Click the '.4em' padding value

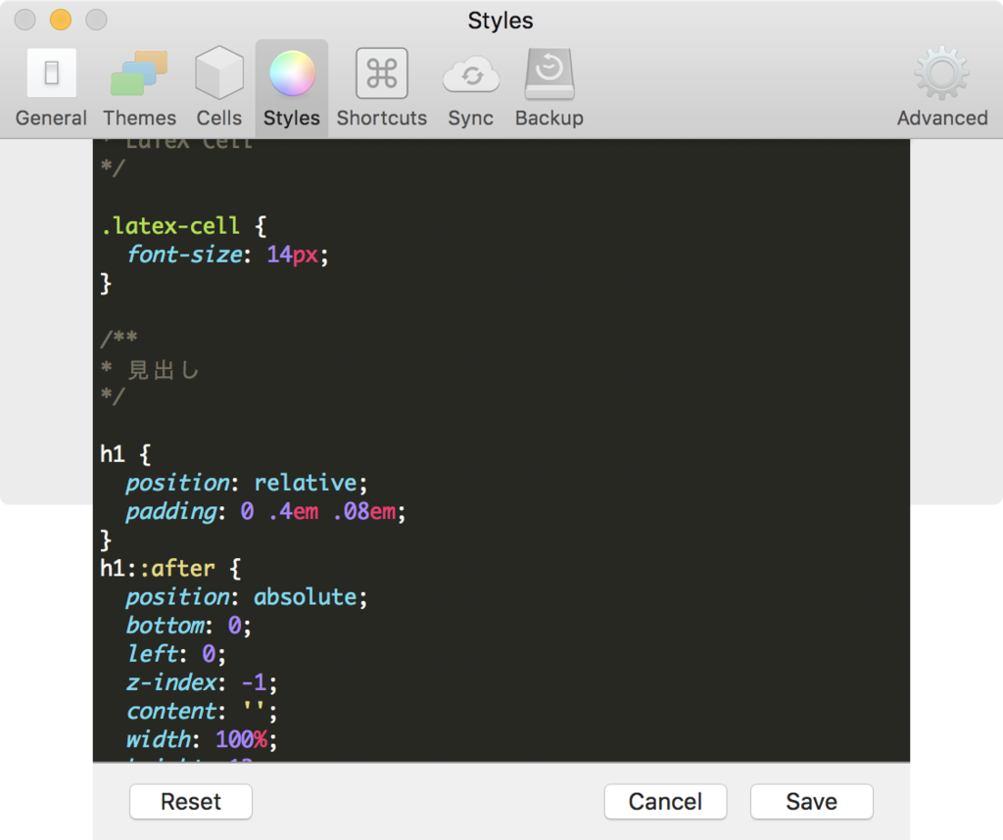[293, 511]
